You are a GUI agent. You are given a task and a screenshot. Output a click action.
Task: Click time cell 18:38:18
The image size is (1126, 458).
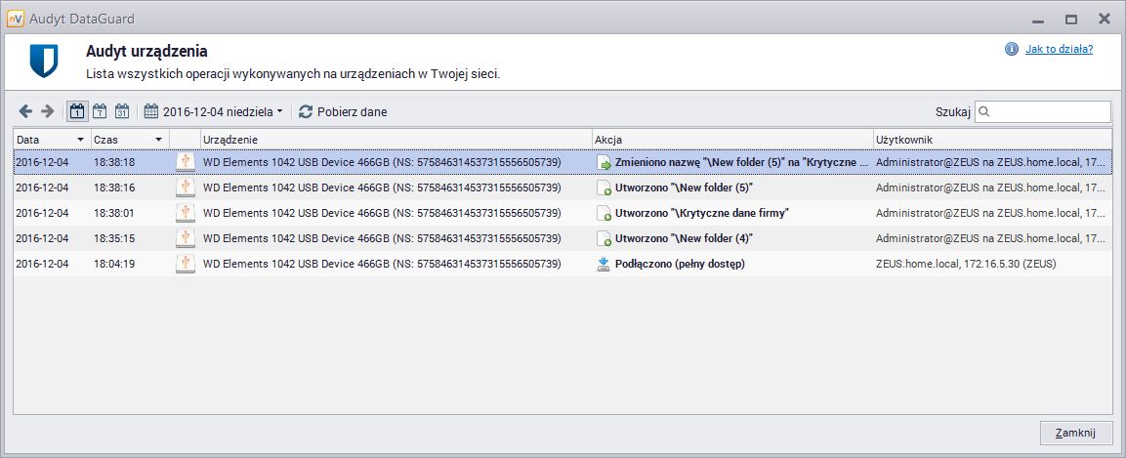(114, 162)
